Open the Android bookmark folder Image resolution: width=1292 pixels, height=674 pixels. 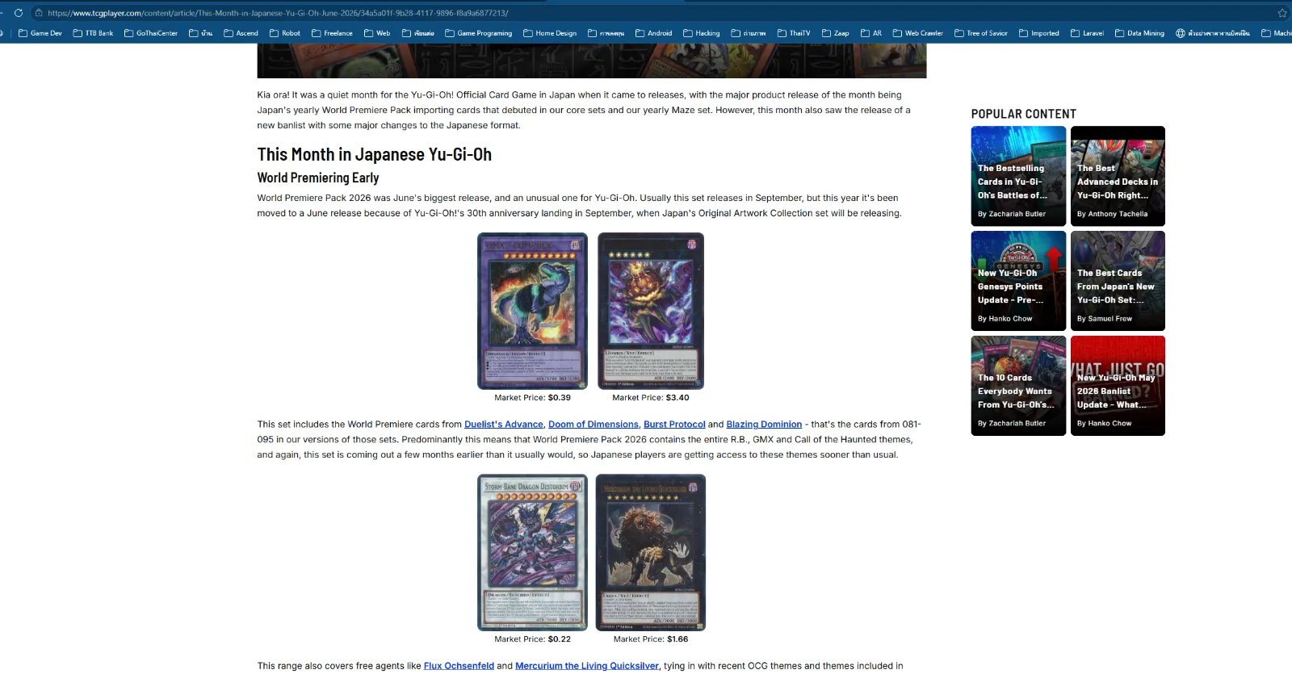point(654,33)
